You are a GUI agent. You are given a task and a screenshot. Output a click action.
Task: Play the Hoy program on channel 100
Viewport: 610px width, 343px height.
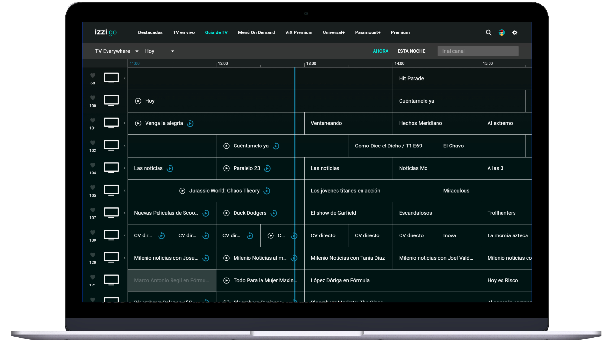pyautogui.click(x=138, y=101)
